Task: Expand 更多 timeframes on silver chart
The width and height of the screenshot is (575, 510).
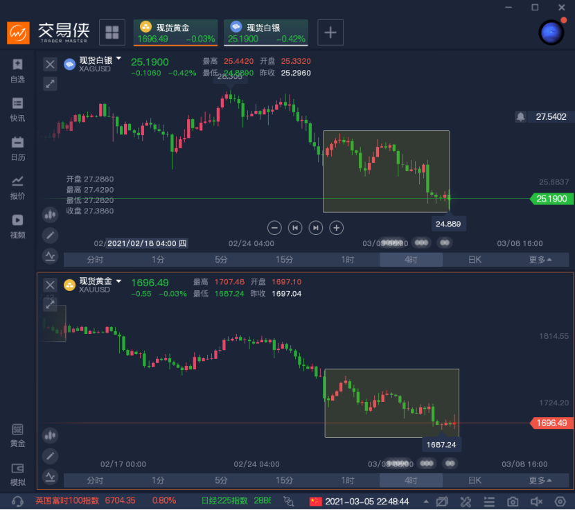Action: click(x=540, y=260)
